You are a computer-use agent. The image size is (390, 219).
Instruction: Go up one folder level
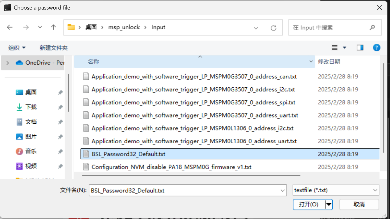pos(53,27)
